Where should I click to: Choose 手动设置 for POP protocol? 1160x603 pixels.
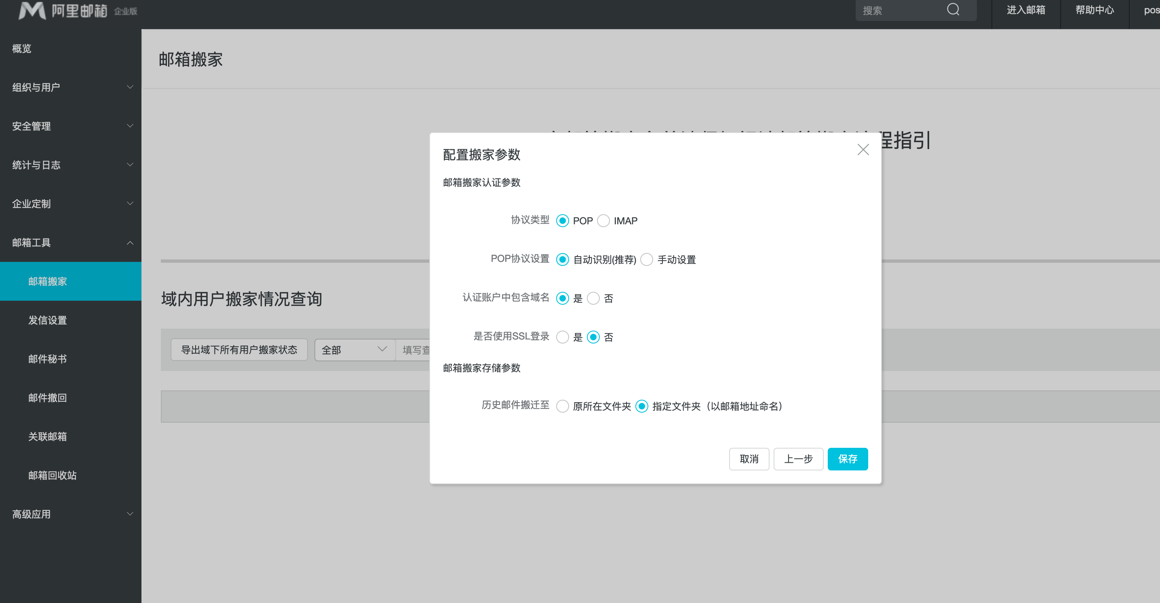click(647, 259)
